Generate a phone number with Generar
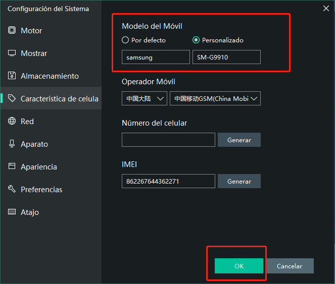Image resolution: width=335 pixels, height=284 pixels. [239, 140]
